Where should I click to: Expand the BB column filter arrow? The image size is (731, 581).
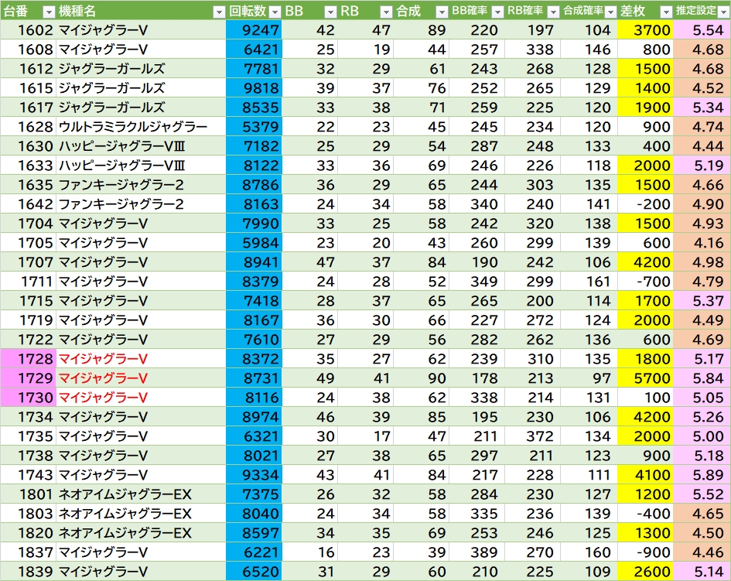pos(330,12)
